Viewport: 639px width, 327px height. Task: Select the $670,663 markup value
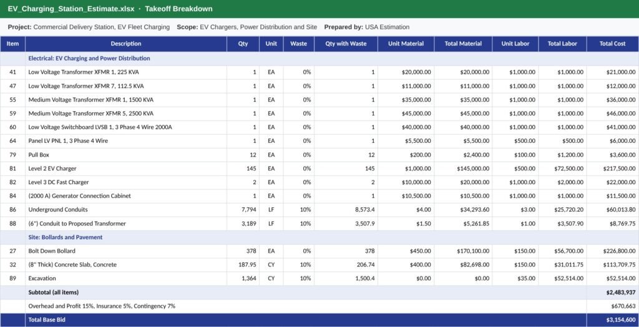tap(623, 306)
